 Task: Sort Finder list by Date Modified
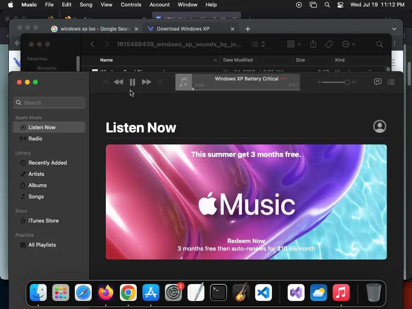click(x=256, y=60)
